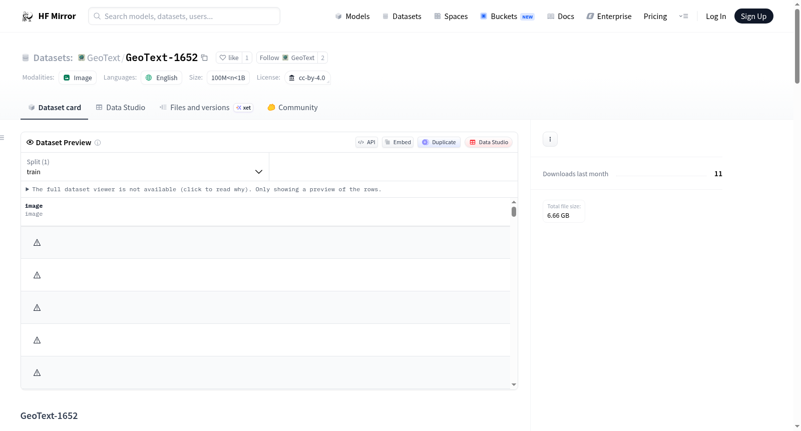Click the preview scrollbar up arrow
This screenshot has height=431, width=801.
(x=514, y=202)
